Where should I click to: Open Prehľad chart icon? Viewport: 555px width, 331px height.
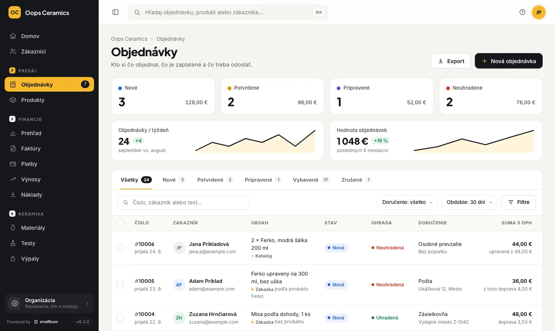point(13,133)
